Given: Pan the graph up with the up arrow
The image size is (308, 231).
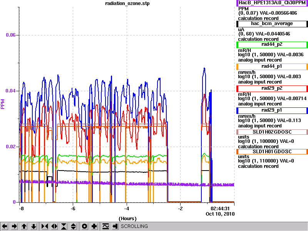Looking at the screenshot, I should coord(24,226).
